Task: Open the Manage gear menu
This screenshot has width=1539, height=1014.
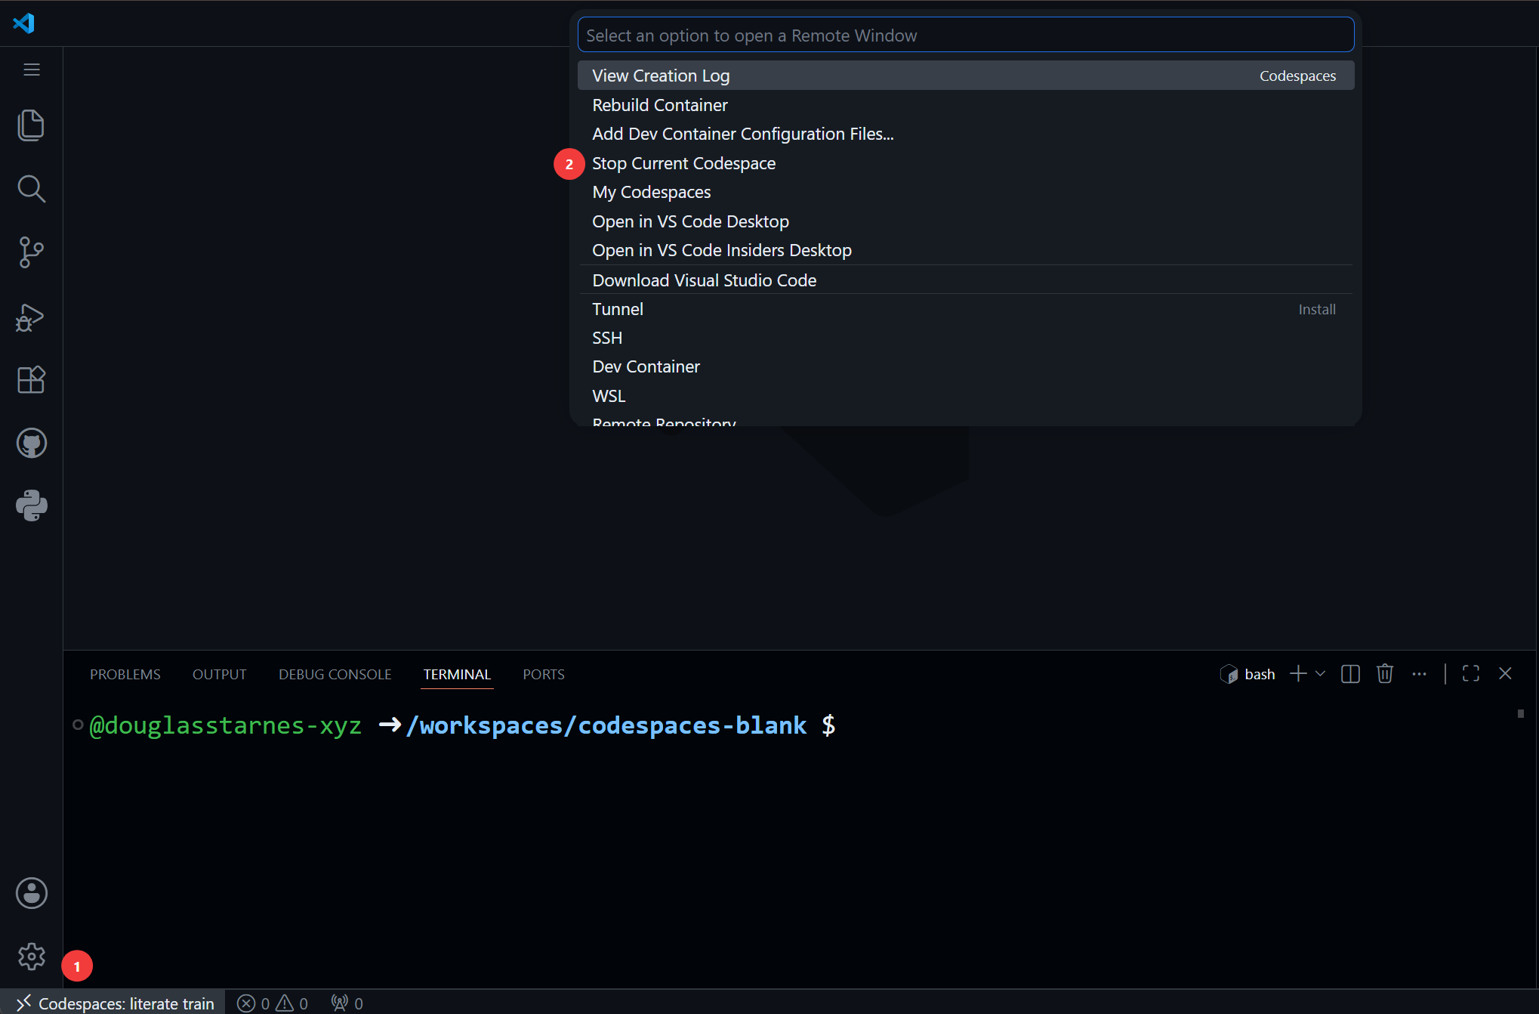Action: tap(31, 957)
